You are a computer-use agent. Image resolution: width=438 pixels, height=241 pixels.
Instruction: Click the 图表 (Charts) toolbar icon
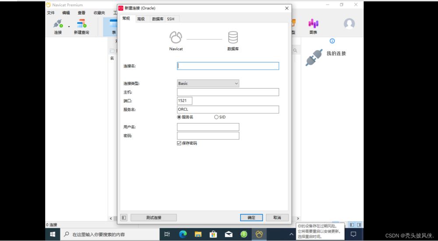pos(313,25)
